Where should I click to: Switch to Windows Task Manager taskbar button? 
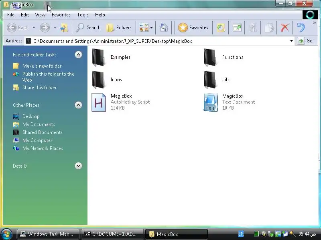48,234
